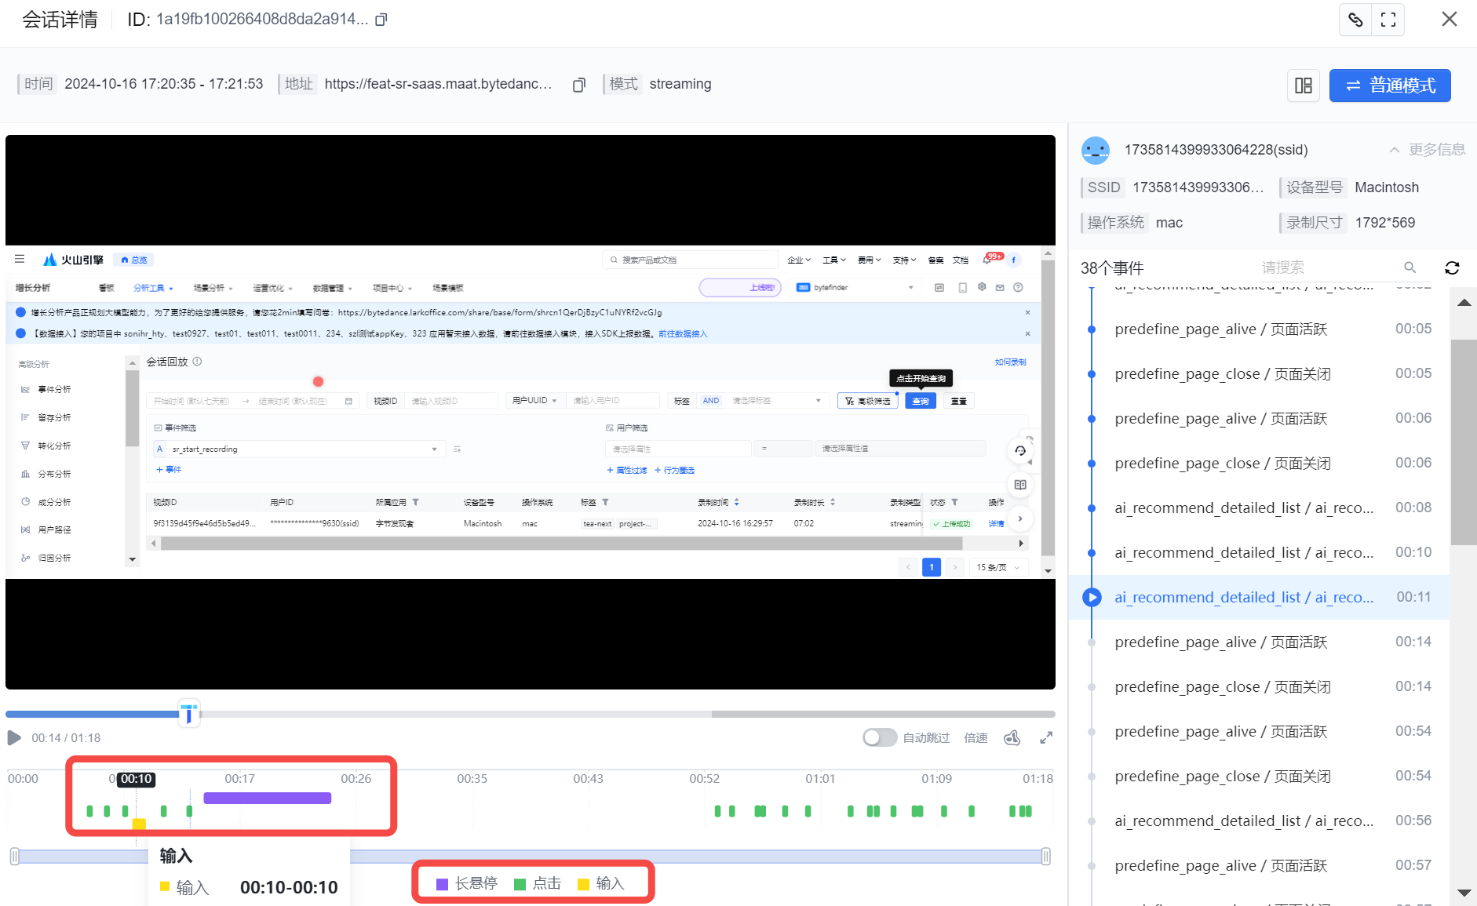
Task: Enter fullscreen via the header expand icon
Action: (x=1388, y=20)
